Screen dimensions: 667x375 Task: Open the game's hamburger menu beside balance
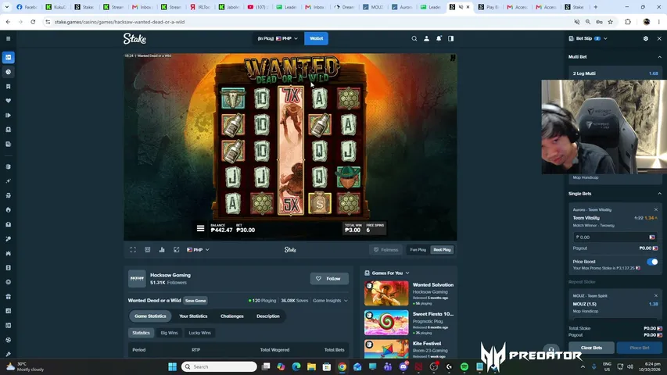200,228
